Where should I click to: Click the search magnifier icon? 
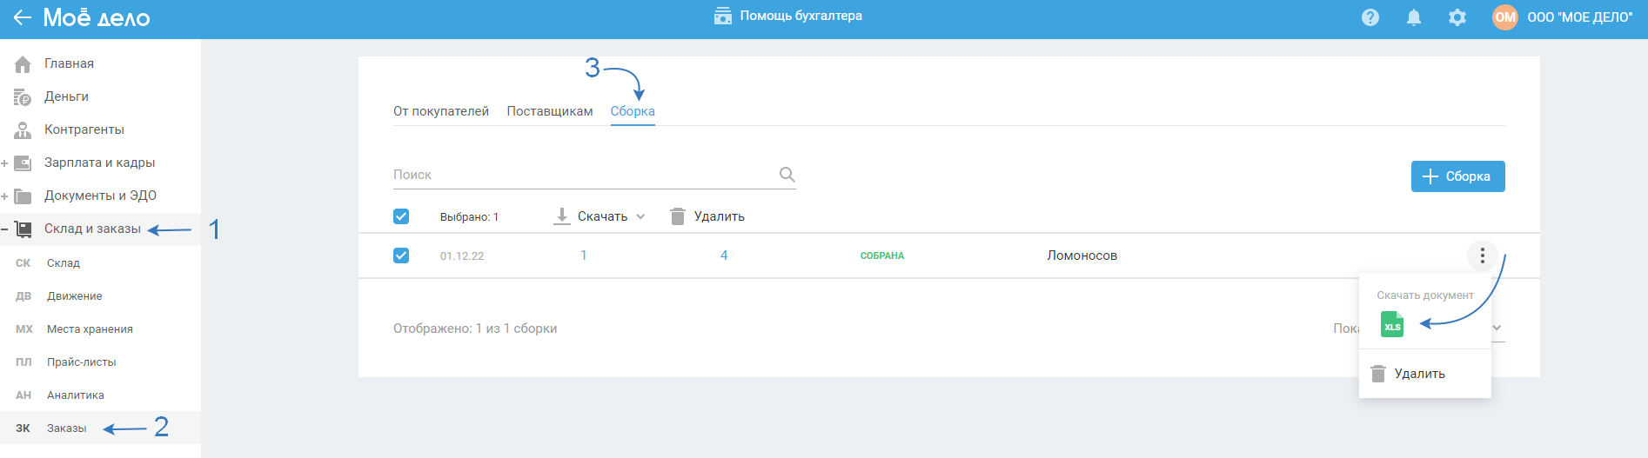click(x=787, y=175)
